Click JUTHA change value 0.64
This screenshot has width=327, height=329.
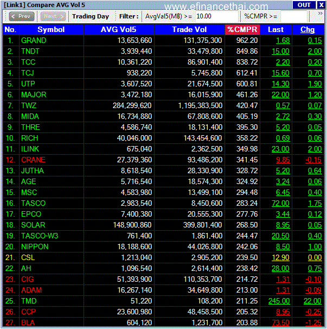[315, 171]
